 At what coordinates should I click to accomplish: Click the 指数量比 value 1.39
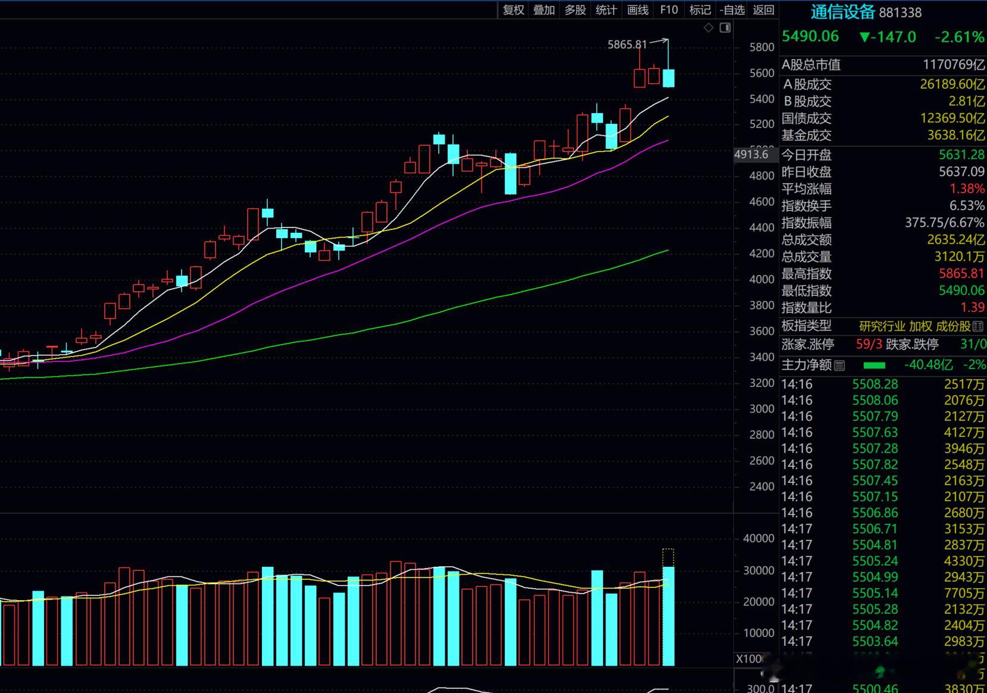[973, 307]
